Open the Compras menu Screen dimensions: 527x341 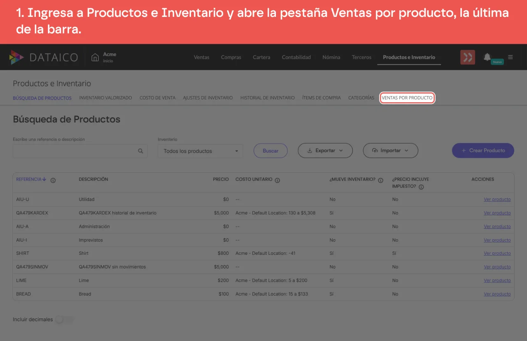pyautogui.click(x=231, y=57)
